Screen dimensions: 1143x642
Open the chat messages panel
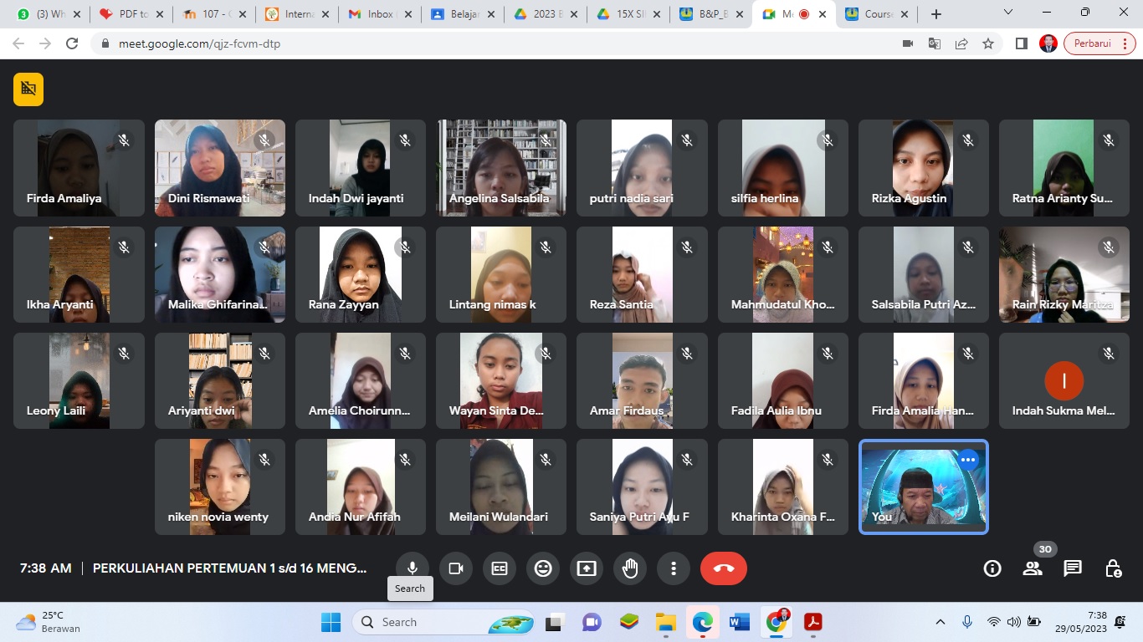(1072, 568)
